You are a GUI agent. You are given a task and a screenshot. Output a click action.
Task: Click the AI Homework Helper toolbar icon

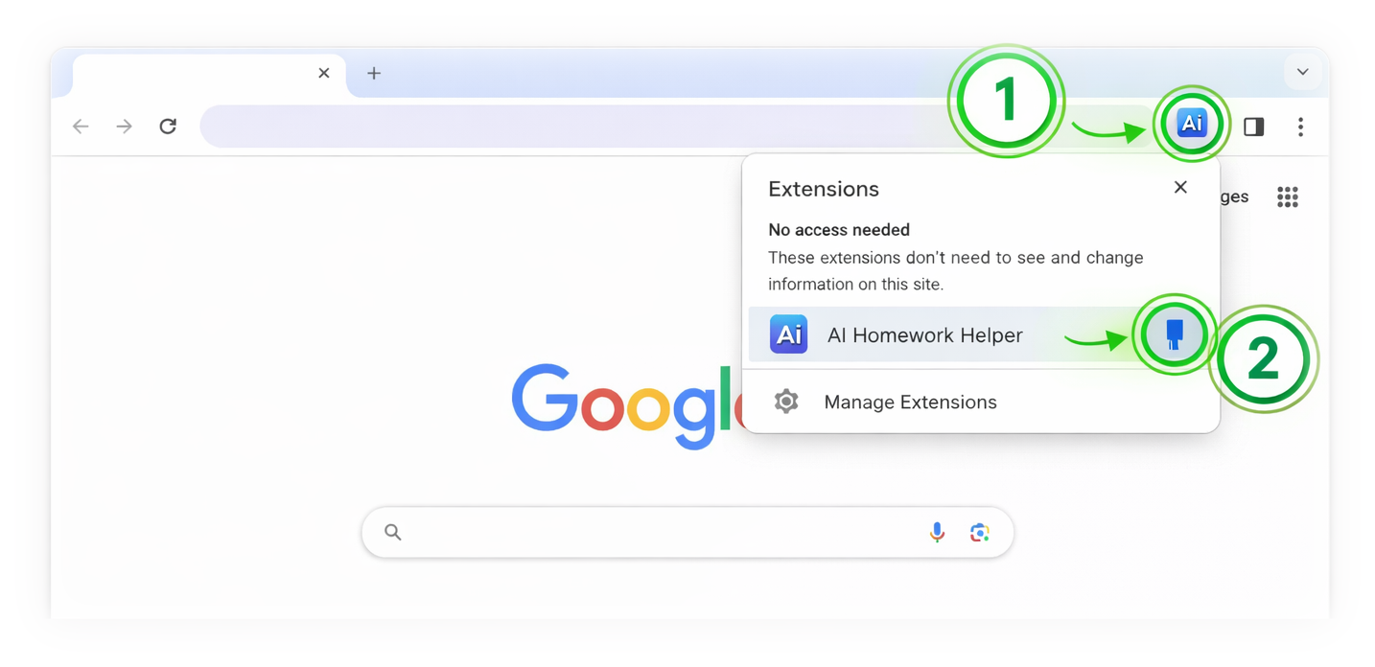click(x=1191, y=124)
